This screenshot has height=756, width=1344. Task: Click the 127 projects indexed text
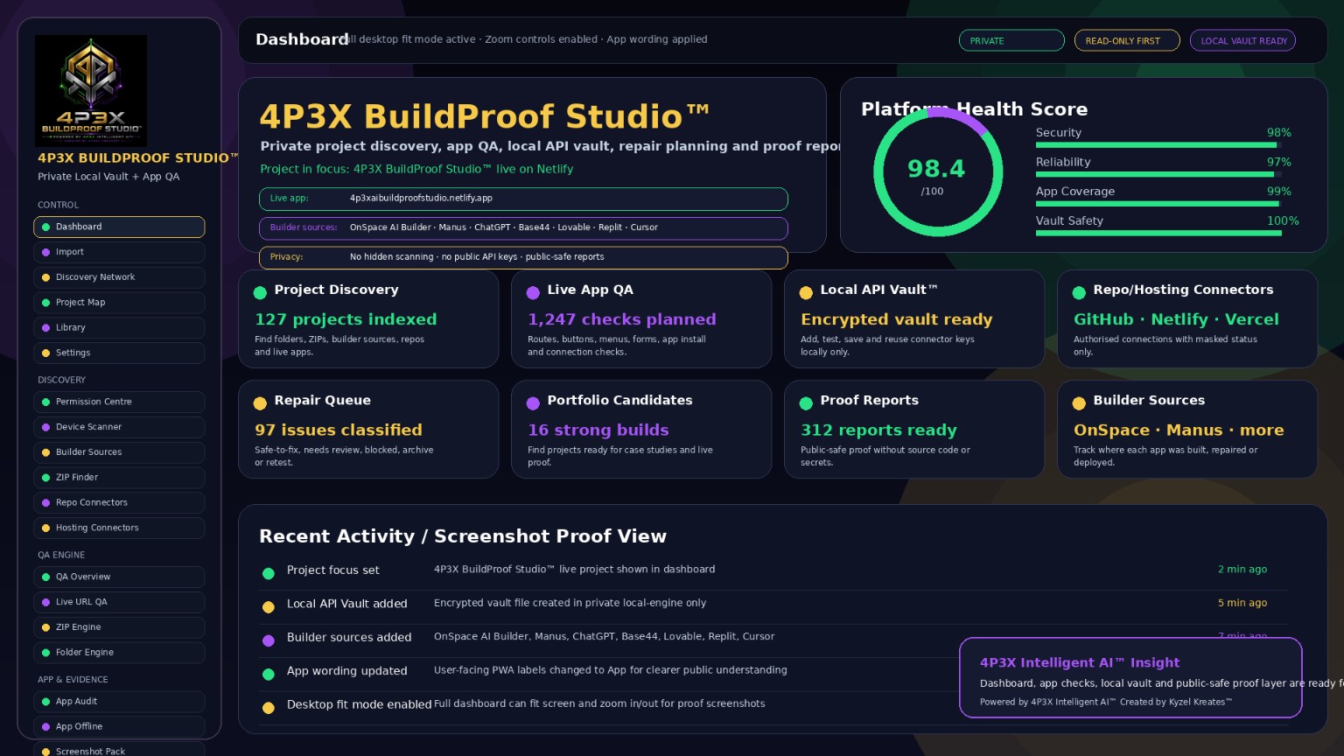coord(346,320)
